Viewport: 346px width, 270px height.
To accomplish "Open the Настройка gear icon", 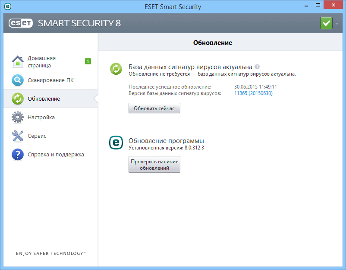I will point(17,117).
